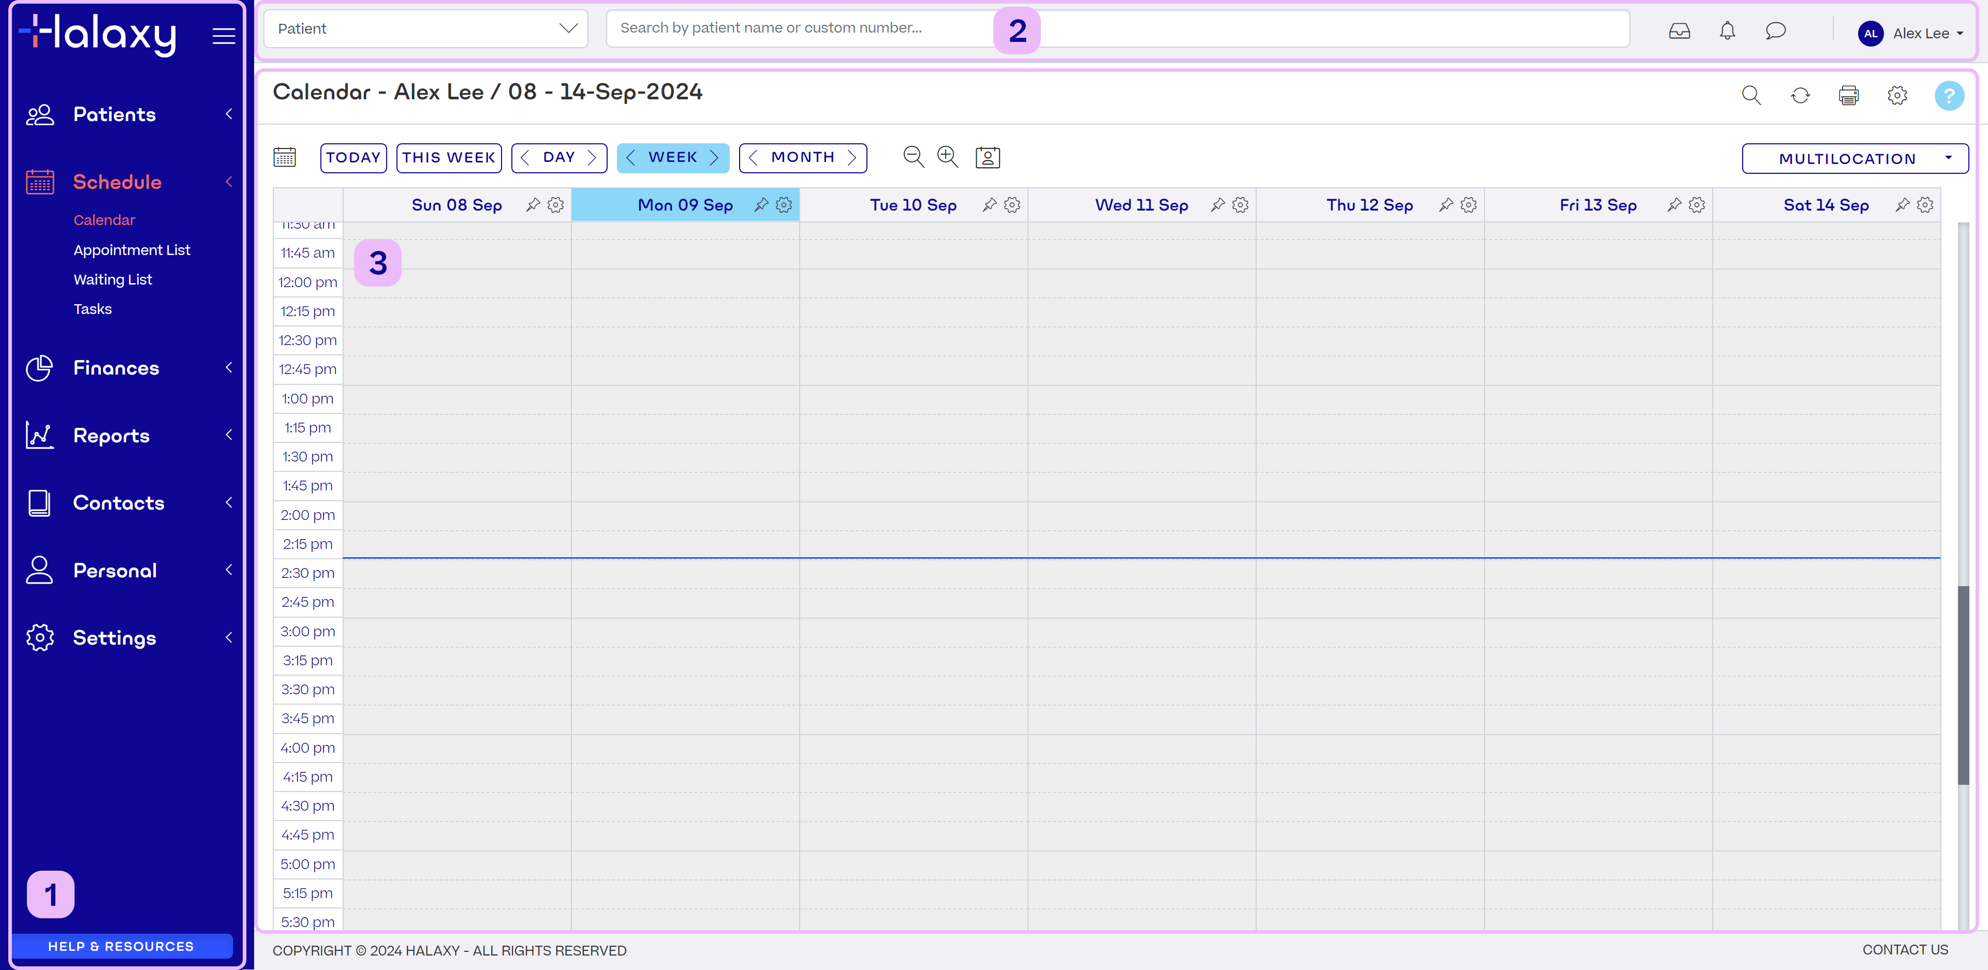1988x970 pixels.
Task: Toggle the sidebar hamburger menu
Action: click(224, 36)
